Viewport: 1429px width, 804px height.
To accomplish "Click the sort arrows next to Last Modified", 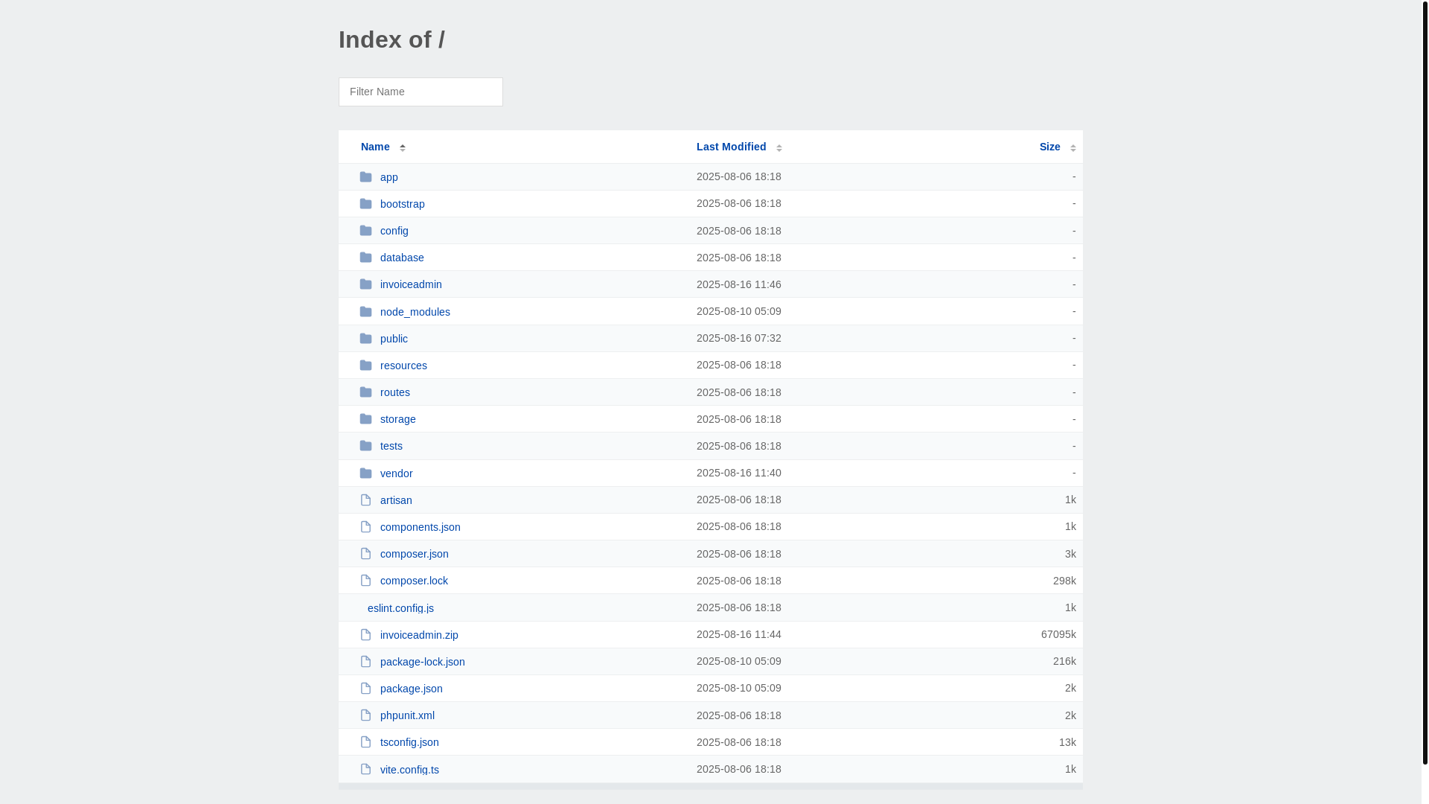I will (779, 147).
